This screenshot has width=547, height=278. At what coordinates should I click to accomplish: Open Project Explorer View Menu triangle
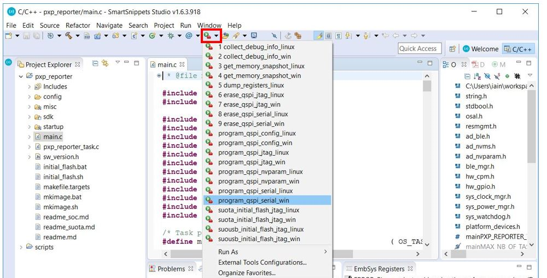pos(118,62)
